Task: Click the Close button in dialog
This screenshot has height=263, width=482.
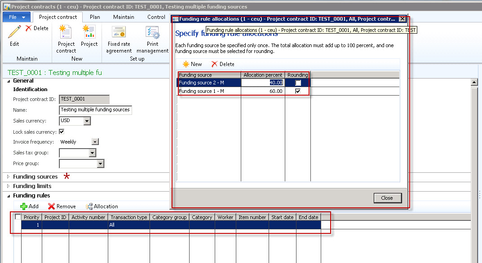Action: (x=387, y=198)
